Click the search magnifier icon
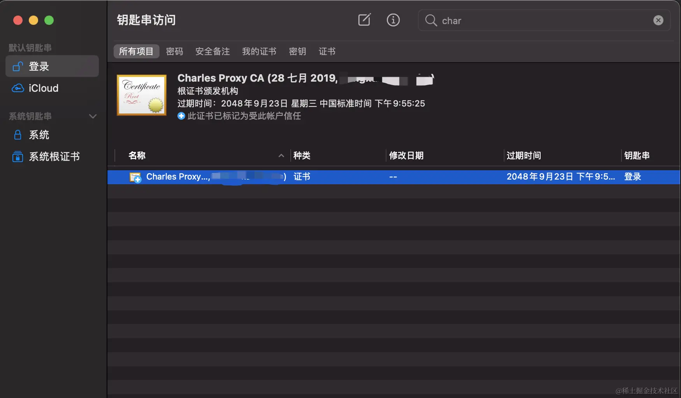 click(x=431, y=20)
